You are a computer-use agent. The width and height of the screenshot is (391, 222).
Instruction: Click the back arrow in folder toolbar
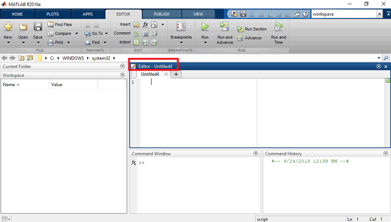[x=4, y=58]
